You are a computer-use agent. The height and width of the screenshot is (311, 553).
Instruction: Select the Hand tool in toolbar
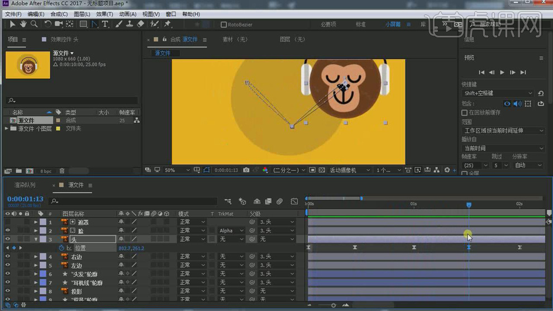23,24
